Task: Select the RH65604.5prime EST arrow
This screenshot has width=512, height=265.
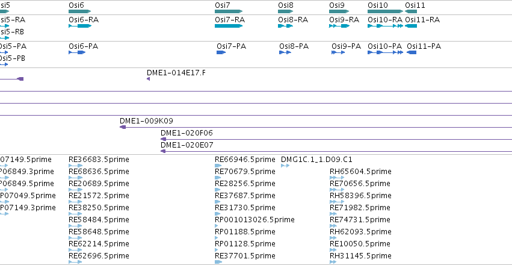Action: [x=337, y=178]
